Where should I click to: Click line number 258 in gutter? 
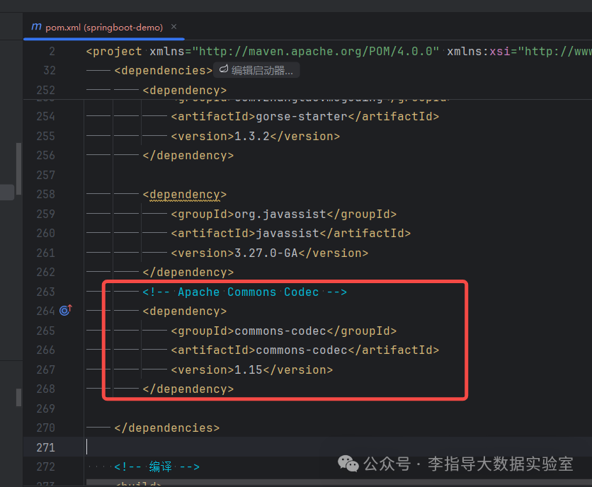[46, 195]
